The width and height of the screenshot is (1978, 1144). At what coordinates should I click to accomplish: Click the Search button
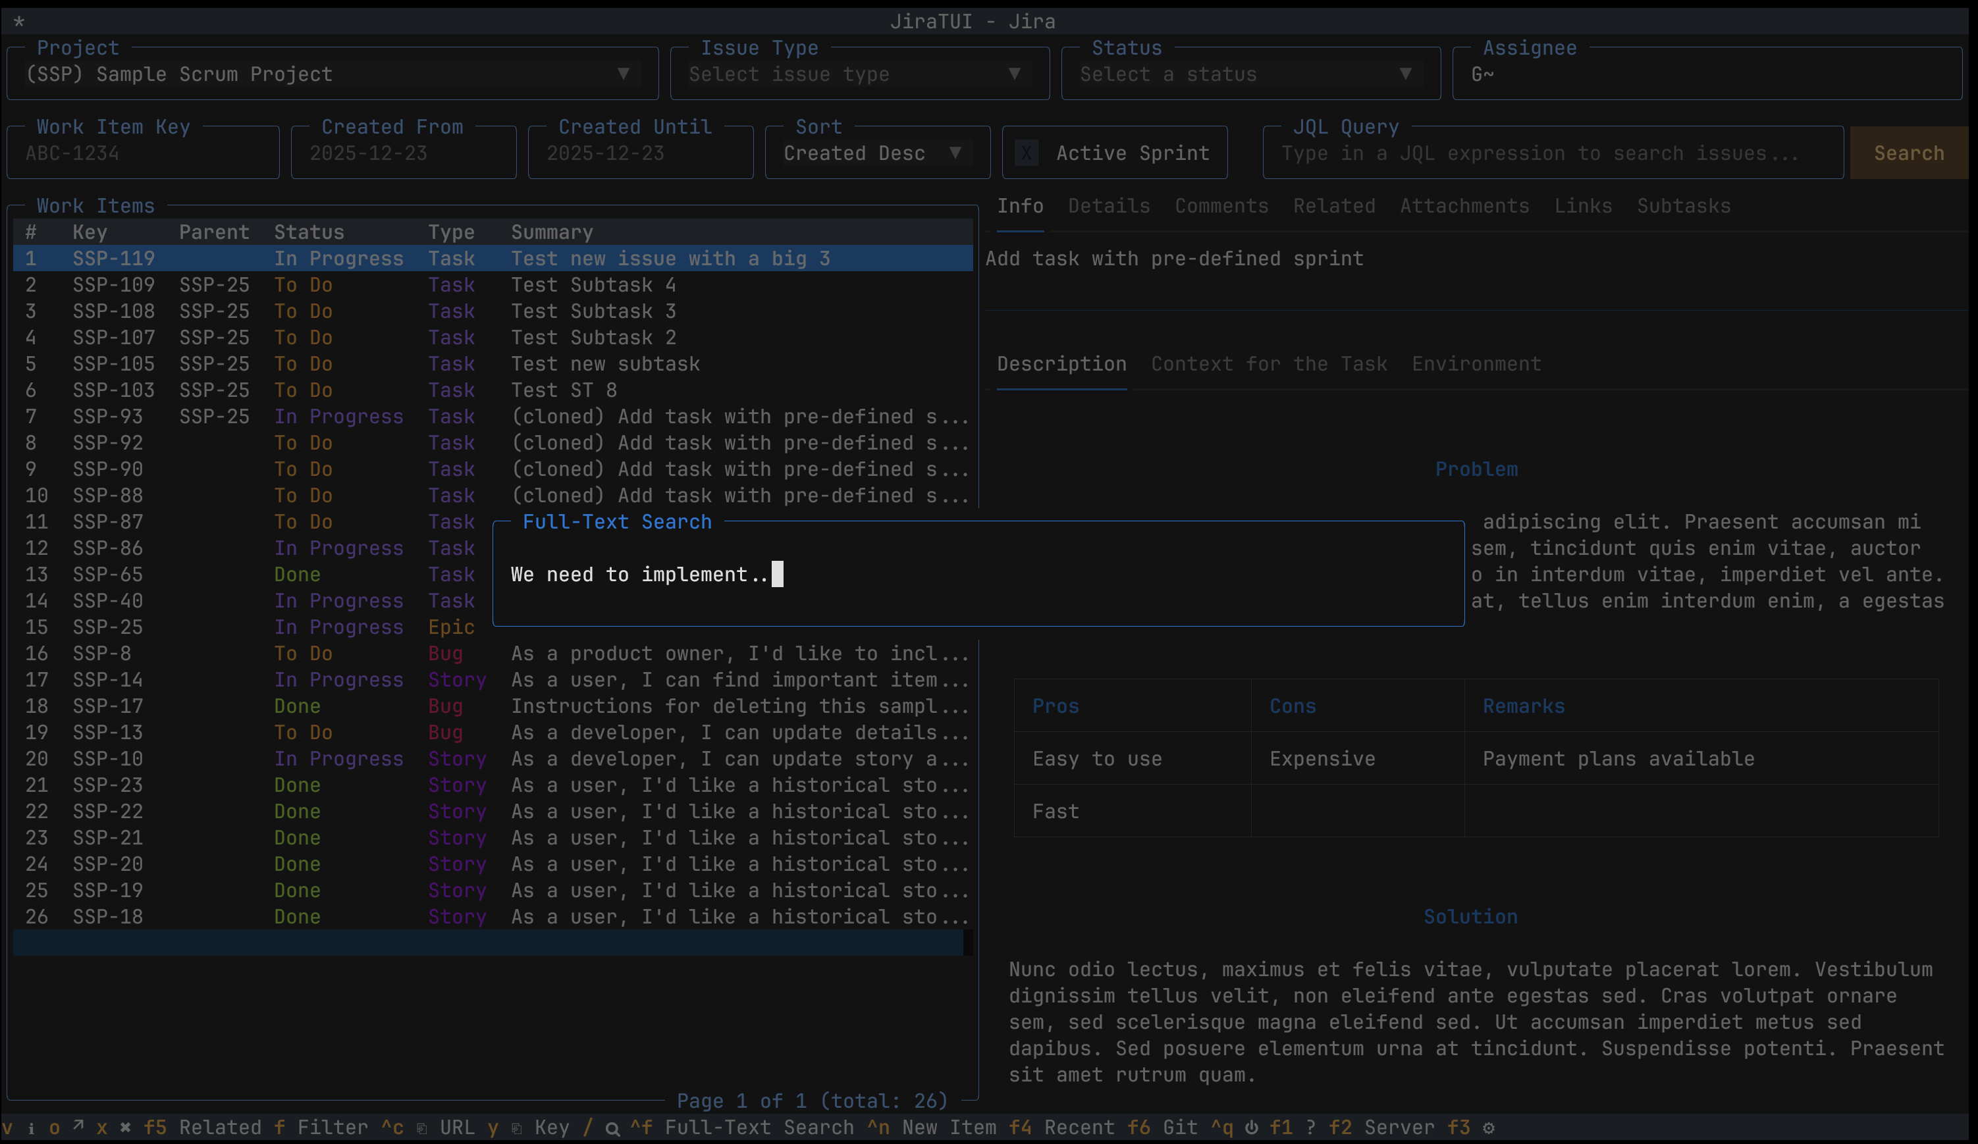click(1908, 153)
